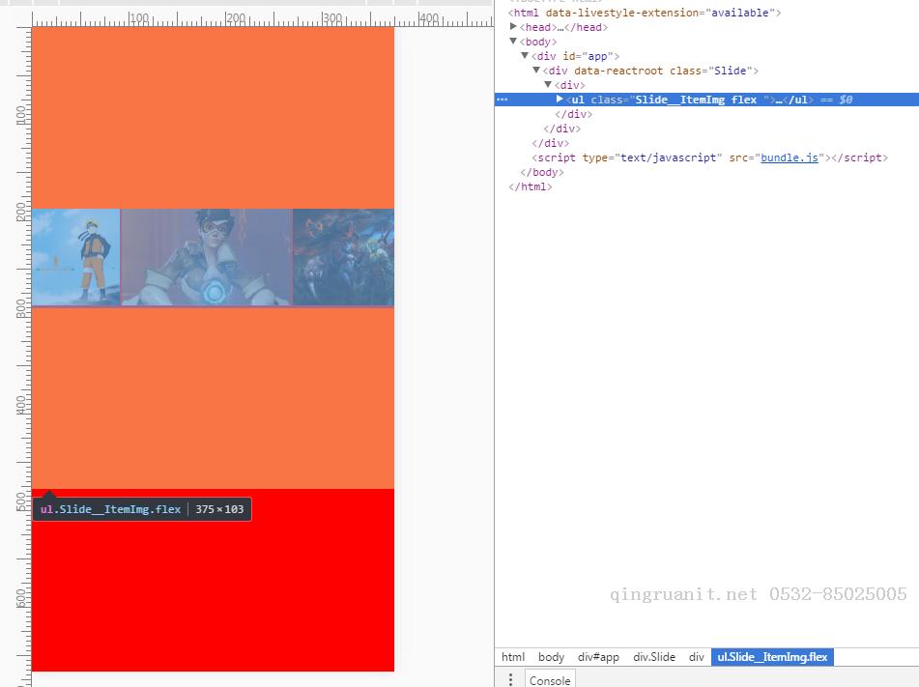Image resolution: width=919 pixels, height=687 pixels.
Task: Select the plain div breadcrumb
Action: (x=697, y=657)
